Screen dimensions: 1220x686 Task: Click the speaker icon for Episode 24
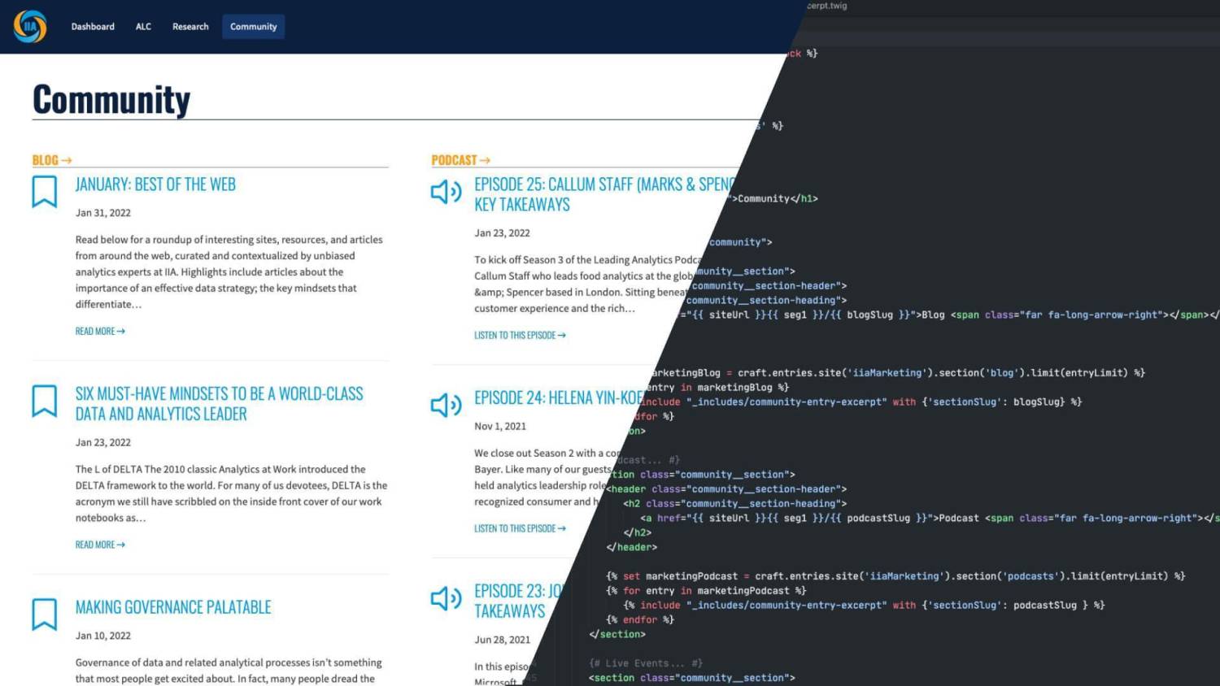click(446, 405)
